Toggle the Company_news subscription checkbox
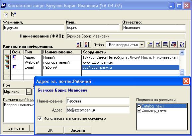 pyautogui.click(x=139, y=111)
